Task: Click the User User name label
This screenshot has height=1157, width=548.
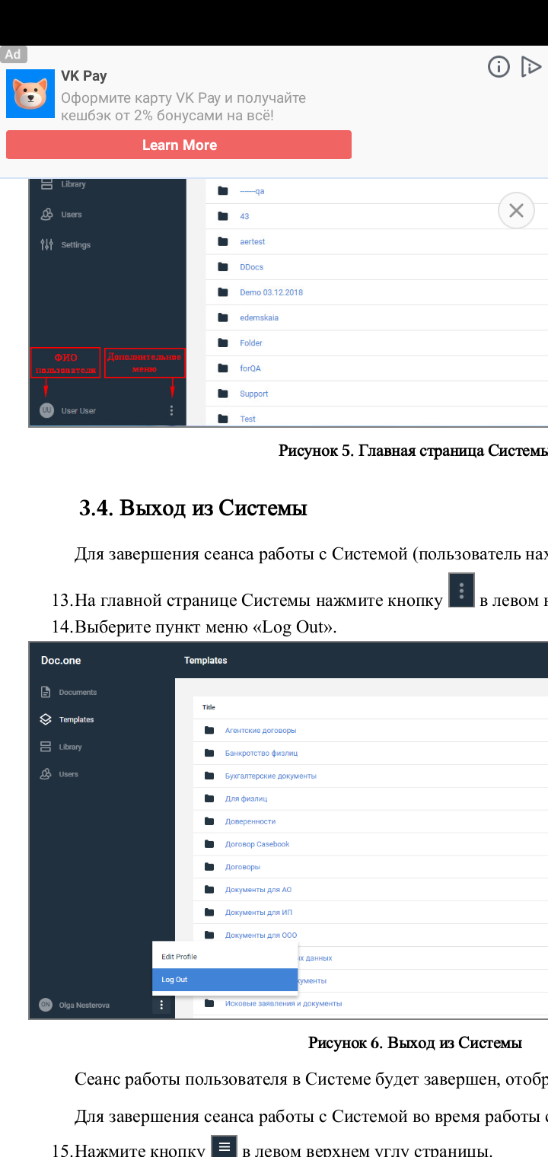Action: (x=78, y=411)
